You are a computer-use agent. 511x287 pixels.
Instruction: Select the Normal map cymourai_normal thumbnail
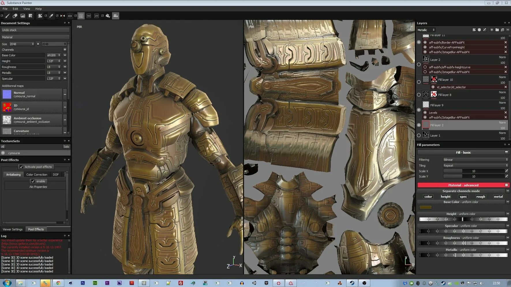[7, 94]
